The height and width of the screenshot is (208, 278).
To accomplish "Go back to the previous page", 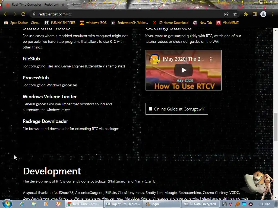I will coord(6,14).
